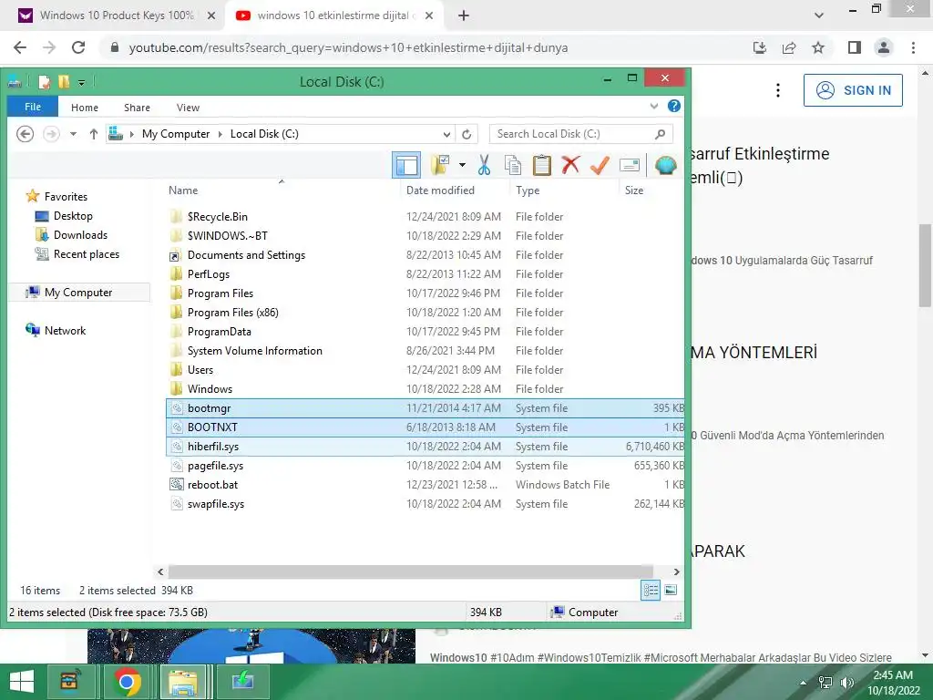Viewport: 933px width, 700px height.
Task: Click the folder options toolbar icon
Action: click(x=440, y=165)
